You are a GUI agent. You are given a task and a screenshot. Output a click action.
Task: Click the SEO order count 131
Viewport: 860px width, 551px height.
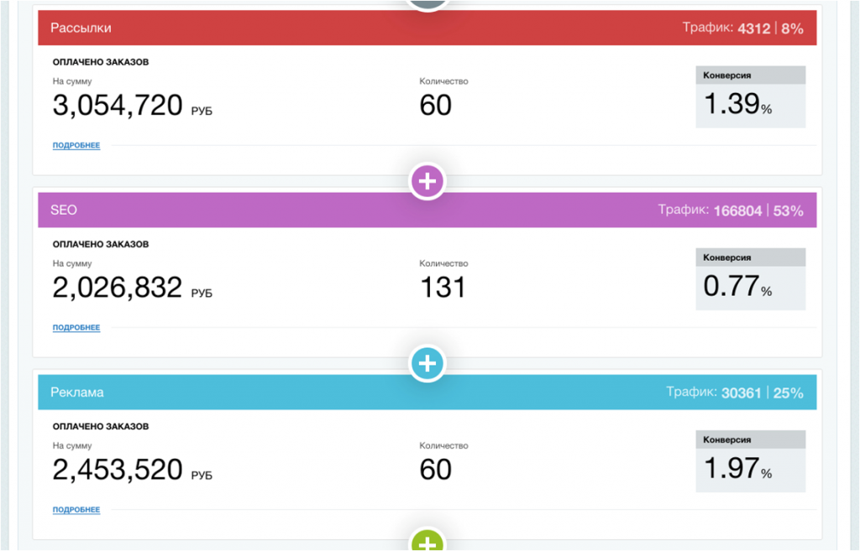[x=443, y=288]
